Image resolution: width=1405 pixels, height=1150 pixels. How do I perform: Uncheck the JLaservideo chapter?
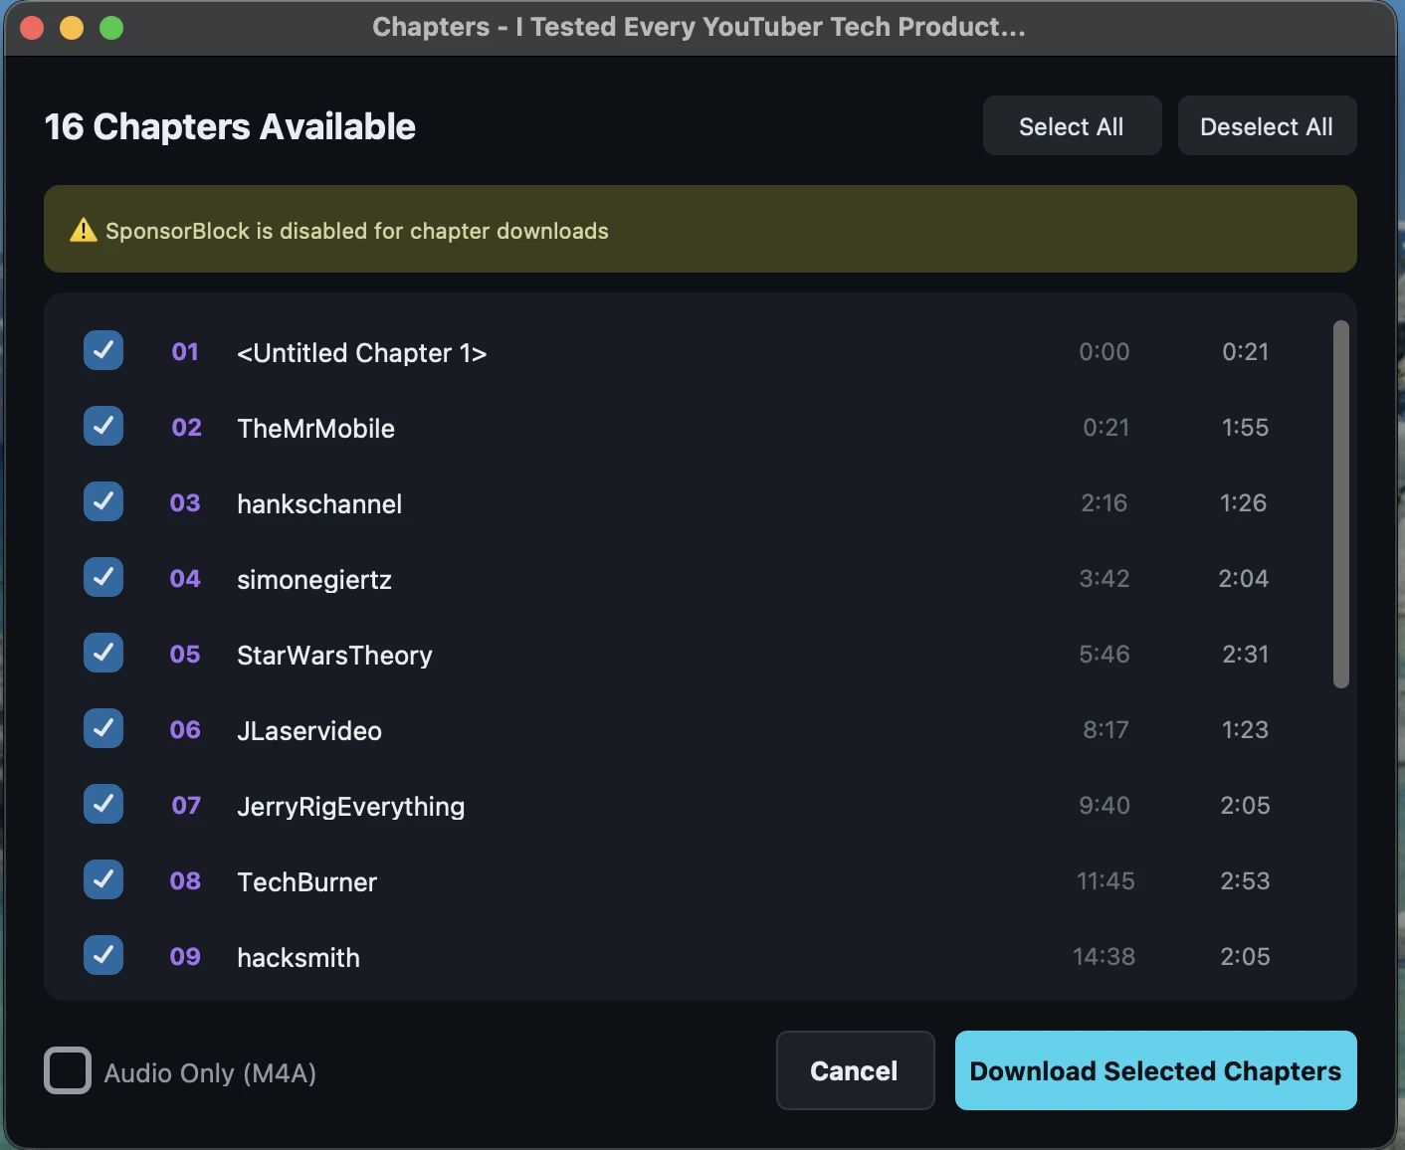[x=103, y=728]
